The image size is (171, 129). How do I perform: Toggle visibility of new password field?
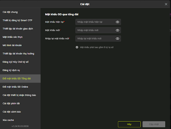(118, 30)
